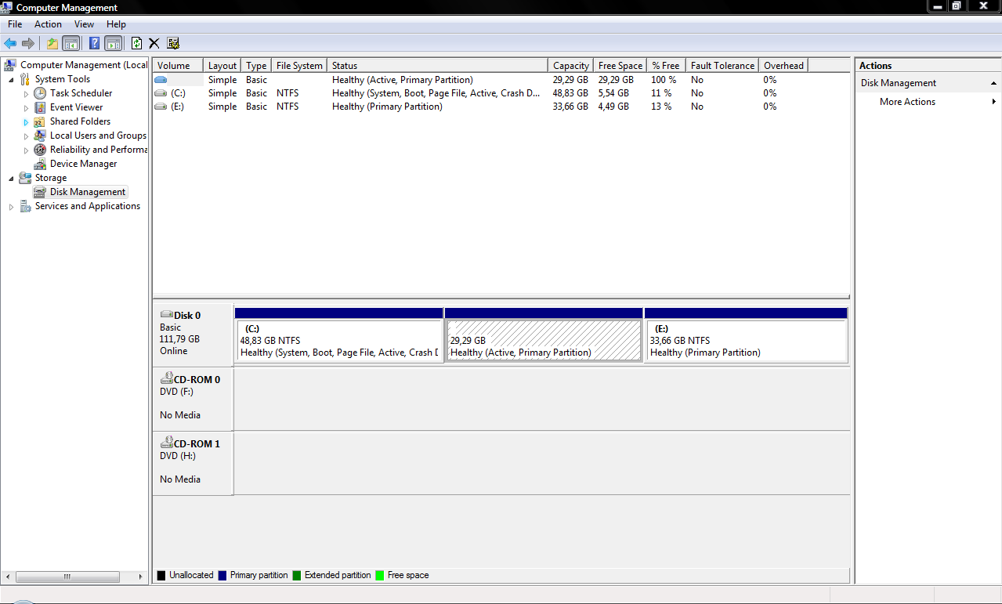1002x604 pixels.
Task: Click the black X delete toolbar icon
Action: tap(154, 44)
